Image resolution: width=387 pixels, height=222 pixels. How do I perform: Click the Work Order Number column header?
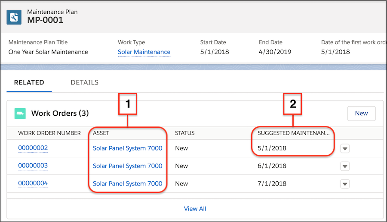click(49, 133)
